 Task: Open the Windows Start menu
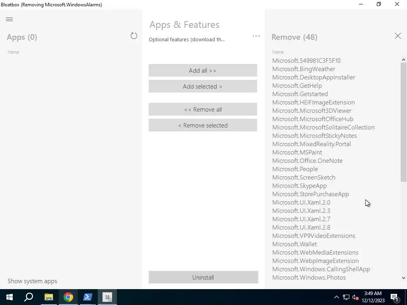[x=10, y=297]
